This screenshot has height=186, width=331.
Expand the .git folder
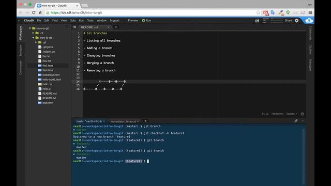(x=36, y=42)
